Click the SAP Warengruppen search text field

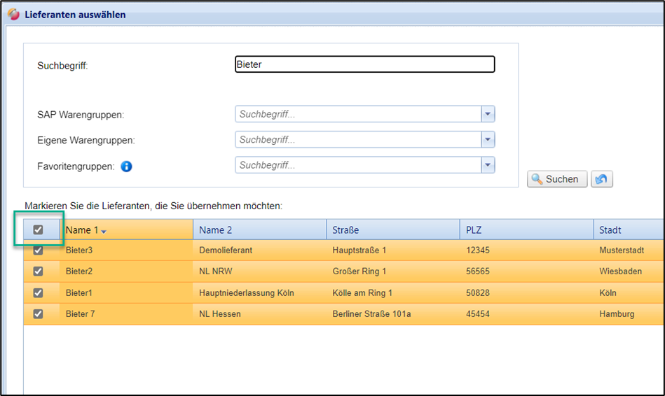coord(357,114)
